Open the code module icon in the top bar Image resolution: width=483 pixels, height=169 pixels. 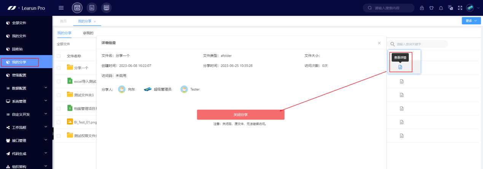point(77,8)
